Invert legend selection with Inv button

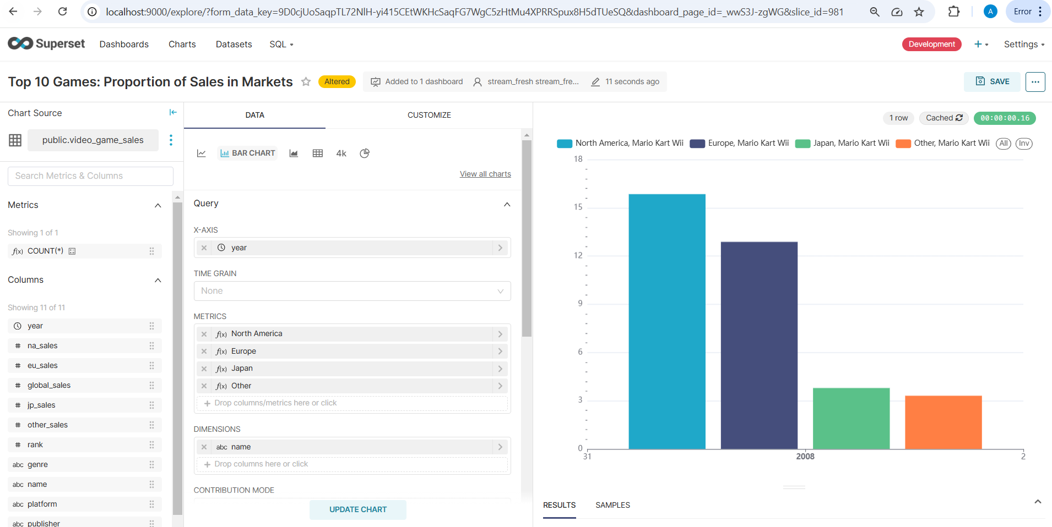[x=1024, y=144]
